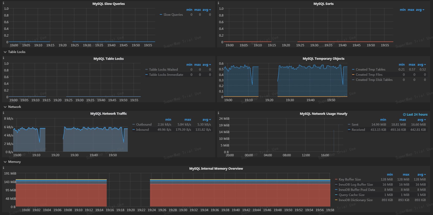Sort Network Traffic legend by max
Image resolution: width=433 pixels, height=215 pixels.
pyautogui.click(x=188, y=119)
